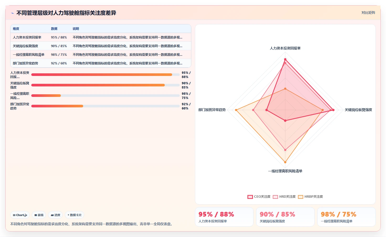
Task: Toggle CEO关注度 legend item
Action: (259, 197)
